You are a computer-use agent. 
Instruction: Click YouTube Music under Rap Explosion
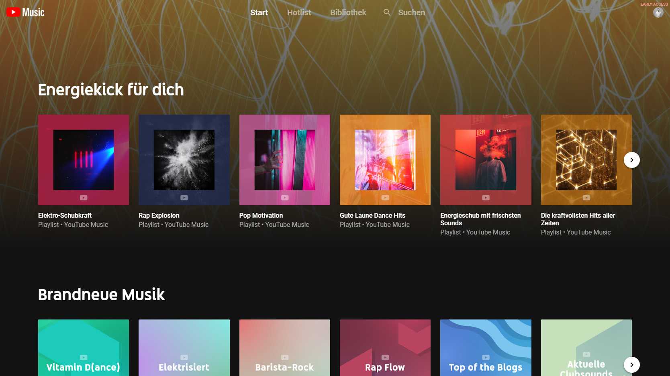click(x=186, y=224)
